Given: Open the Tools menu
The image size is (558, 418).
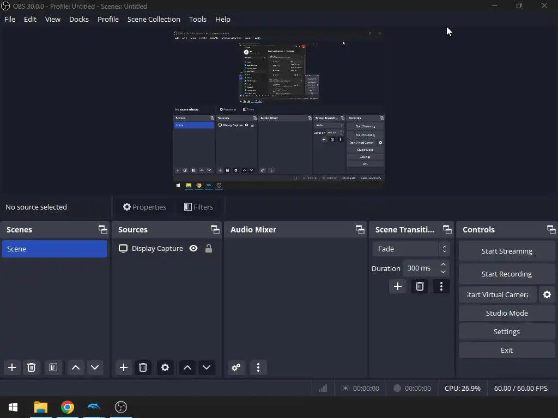Looking at the screenshot, I should 197,19.
